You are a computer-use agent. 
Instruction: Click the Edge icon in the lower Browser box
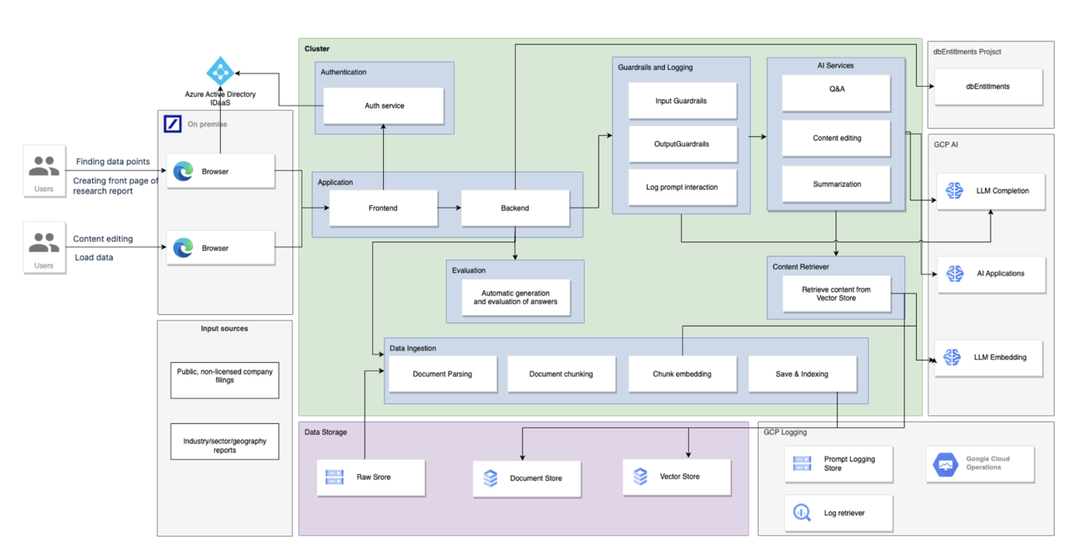pyautogui.click(x=184, y=248)
